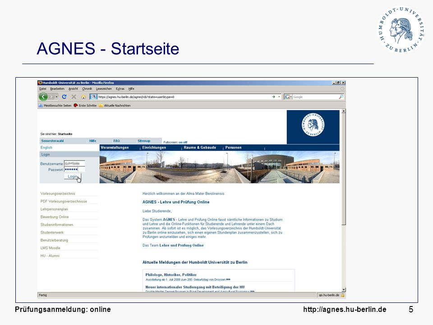Click the Benutzername input field
Viewport: 433px width, 325px height.
tap(74, 163)
